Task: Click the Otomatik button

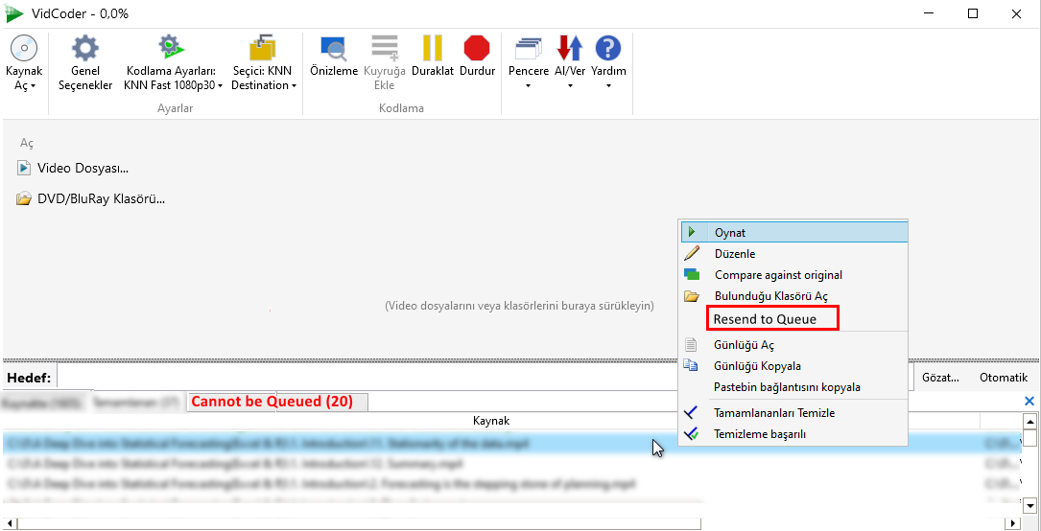Action: (1004, 378)
